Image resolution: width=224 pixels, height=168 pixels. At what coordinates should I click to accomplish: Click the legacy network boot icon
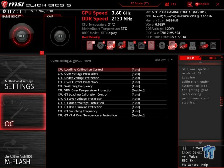pos(214,45)
